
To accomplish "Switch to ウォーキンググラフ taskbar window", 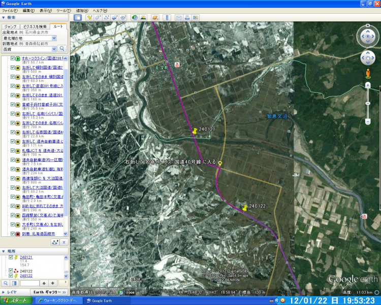I will pyautogui.click(x=58, y=300).
